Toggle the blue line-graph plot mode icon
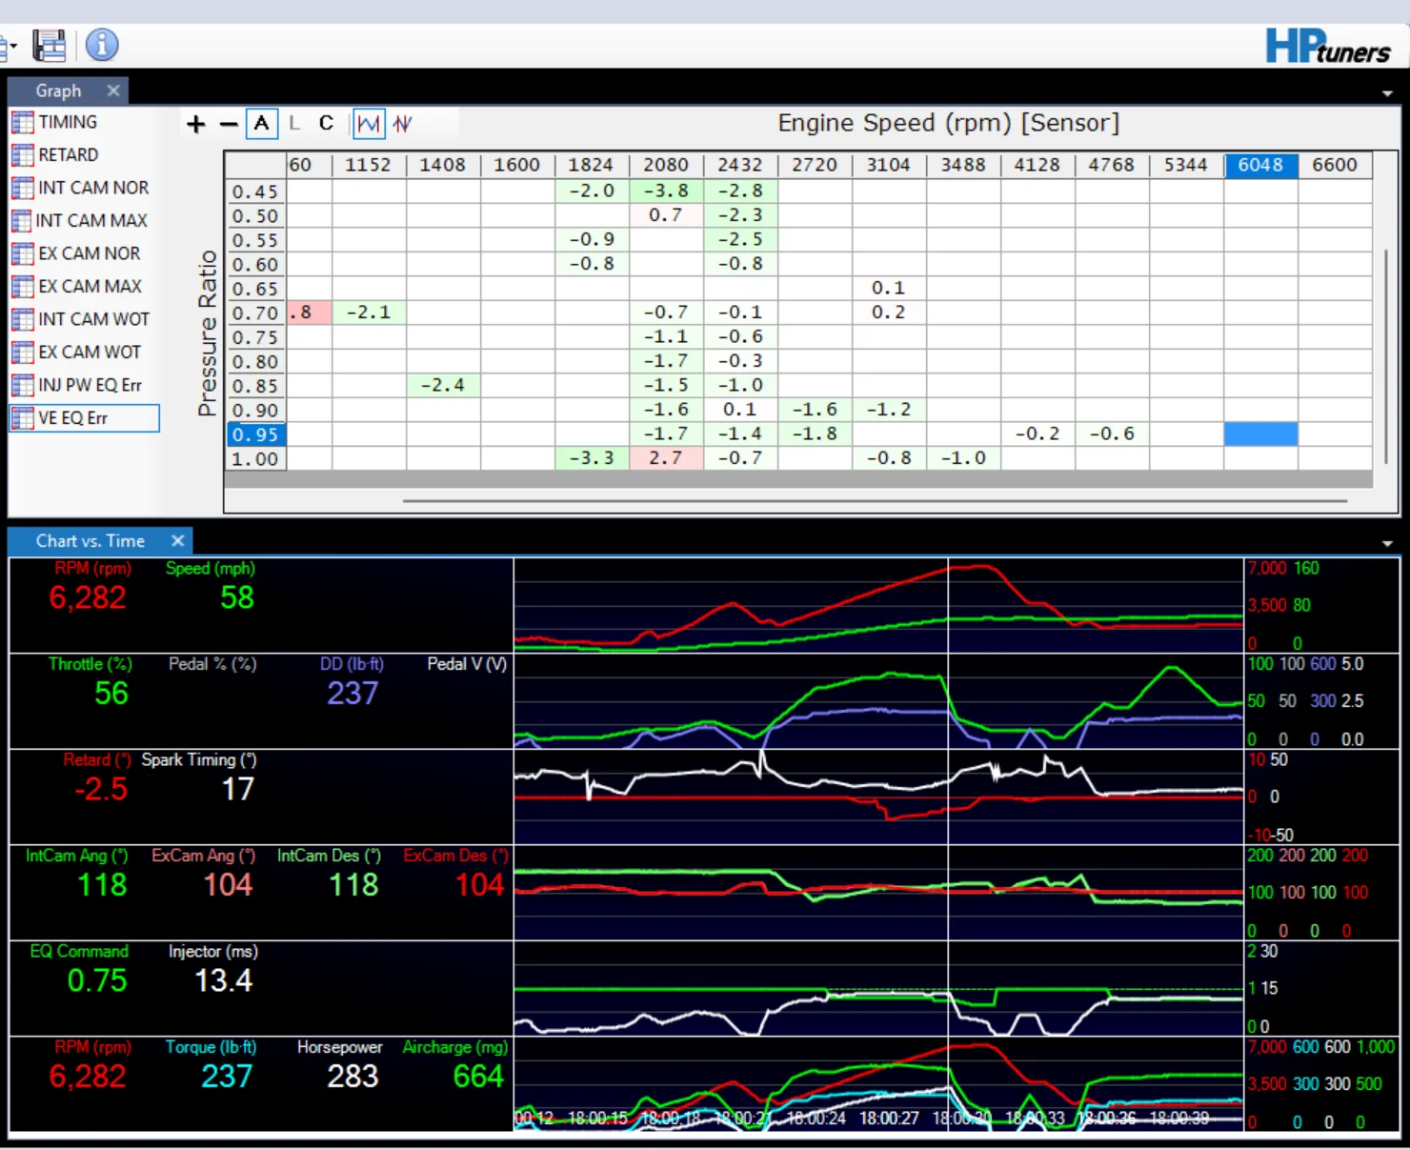This screenshot has height=1150, width=1410. [369, 123]
